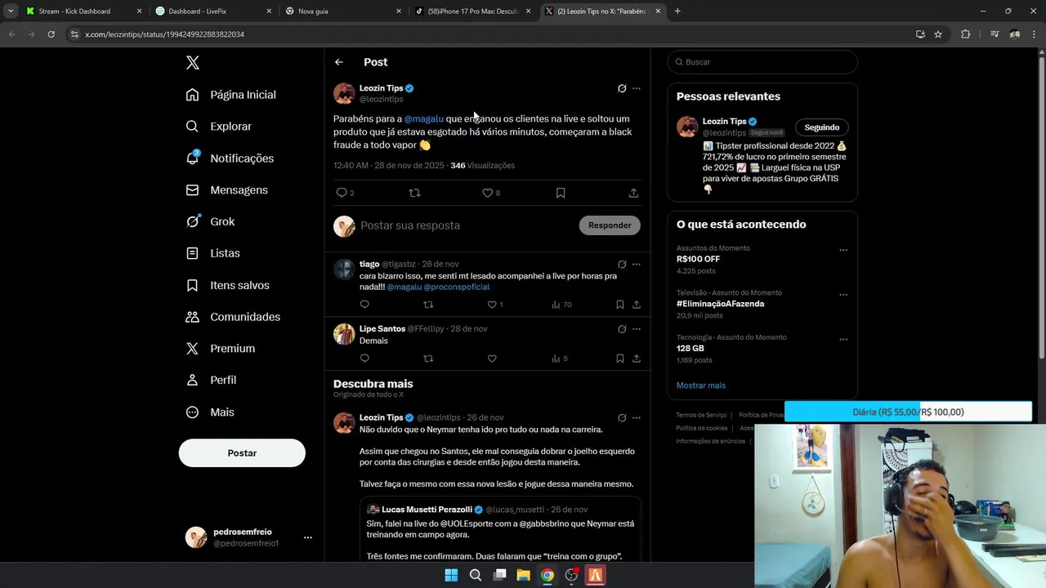Repost tiago's comment
Screen dimensions: 1046x588
pyautogui.click(x=428, y=305)
